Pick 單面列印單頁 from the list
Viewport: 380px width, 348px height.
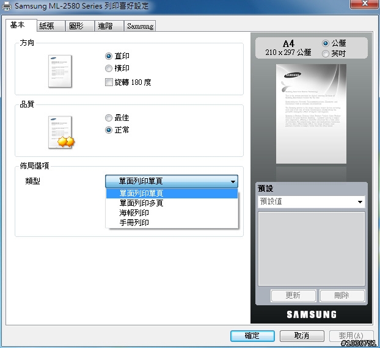point(172,194)
